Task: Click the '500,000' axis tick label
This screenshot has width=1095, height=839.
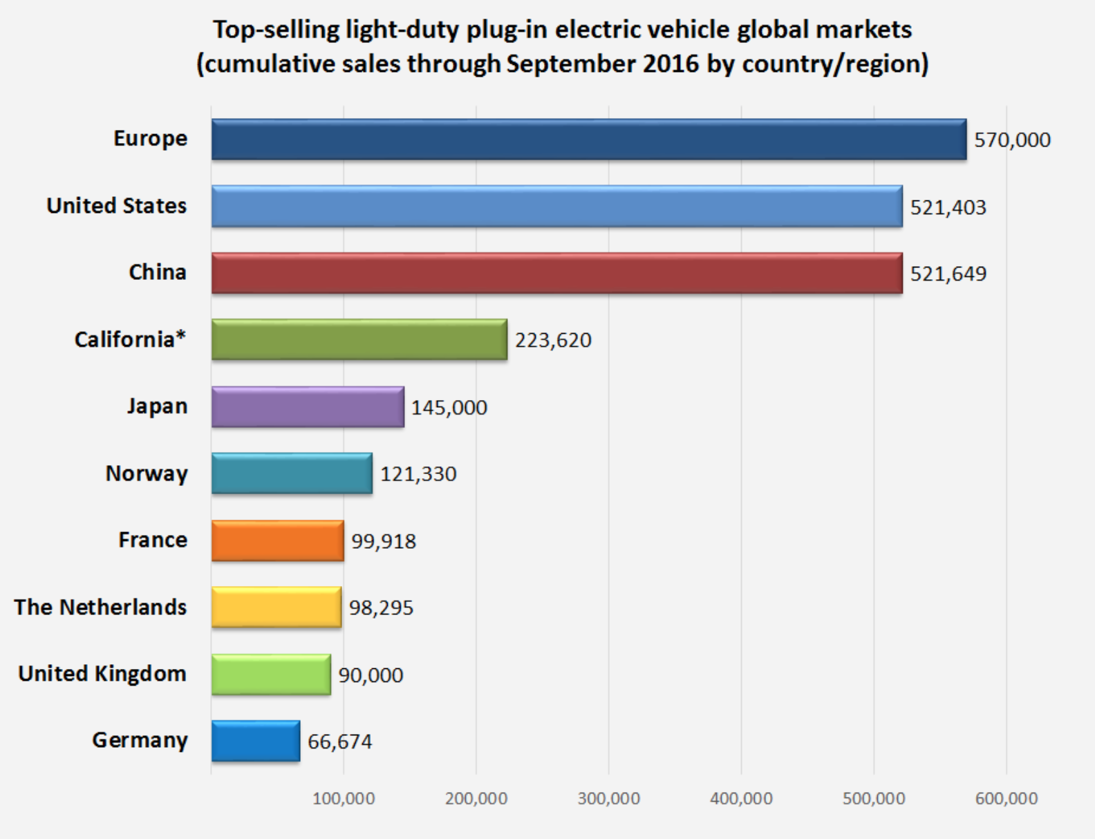Action: tap(874, 799)
